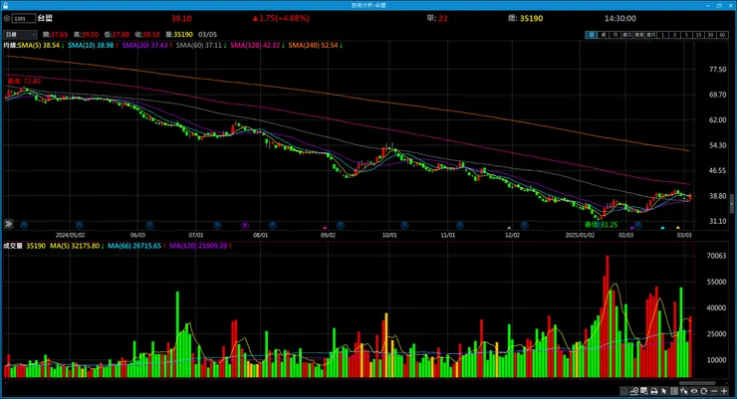Click the vertical scrollbar handle on right edge
The image size is (737, 399).
pyautogui.click(x=731, y=204)
